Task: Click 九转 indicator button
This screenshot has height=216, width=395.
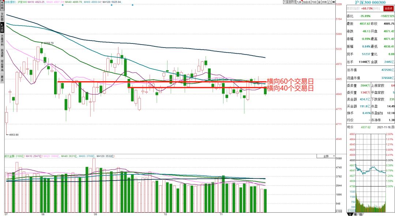Action: (299, 2)
